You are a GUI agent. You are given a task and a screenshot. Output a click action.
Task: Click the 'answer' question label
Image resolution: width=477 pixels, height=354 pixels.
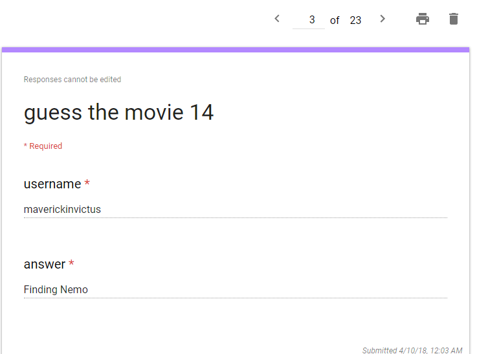[45, 264]
